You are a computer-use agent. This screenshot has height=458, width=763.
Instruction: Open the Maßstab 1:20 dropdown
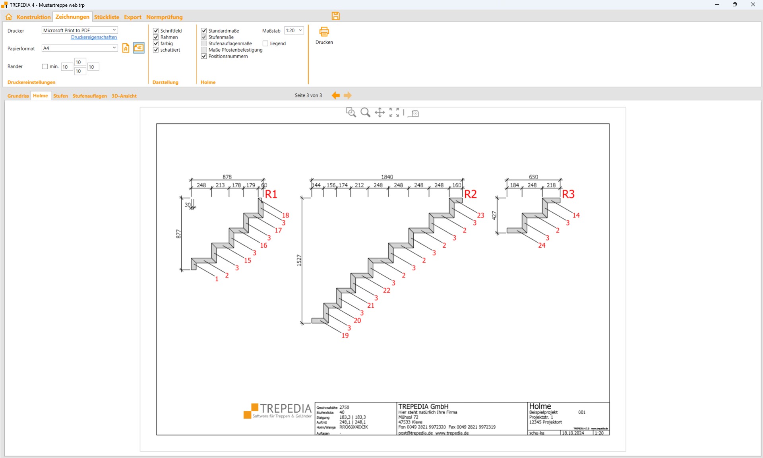click(x=294, y=31)
